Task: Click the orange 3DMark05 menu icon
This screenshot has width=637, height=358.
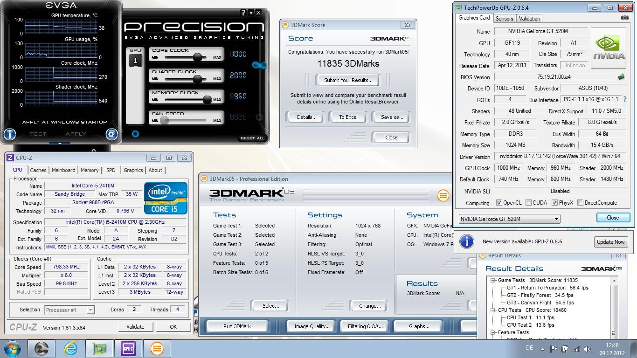Action: 443,195
